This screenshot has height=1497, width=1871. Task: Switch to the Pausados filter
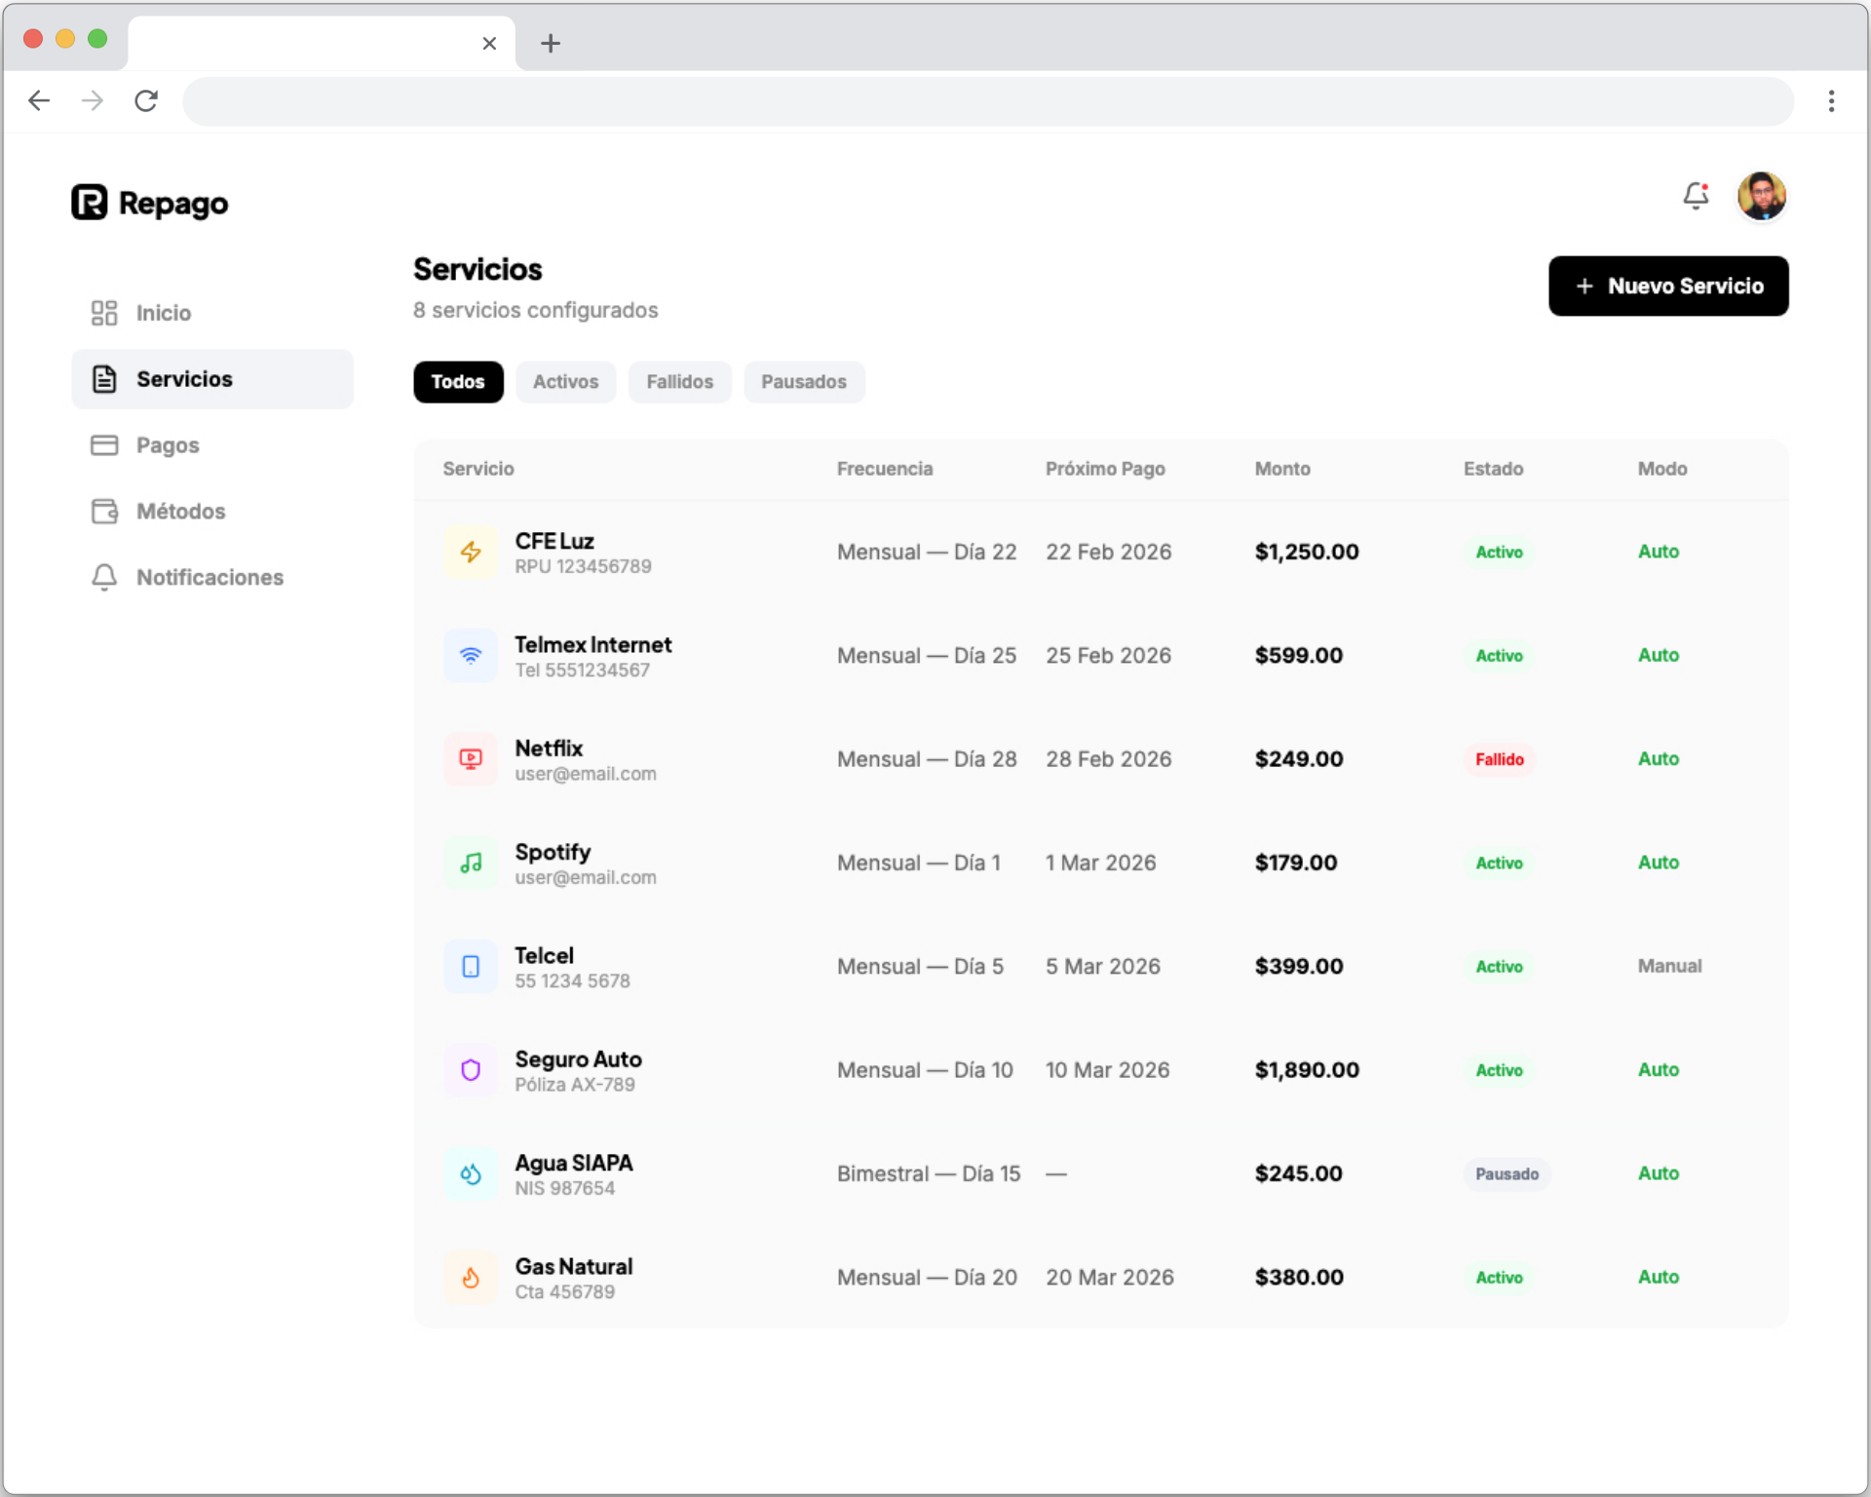[804, 382]
